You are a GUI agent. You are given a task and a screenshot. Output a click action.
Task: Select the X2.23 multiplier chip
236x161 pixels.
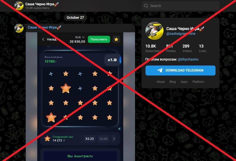pyautogui.click(x=89, y=138)
